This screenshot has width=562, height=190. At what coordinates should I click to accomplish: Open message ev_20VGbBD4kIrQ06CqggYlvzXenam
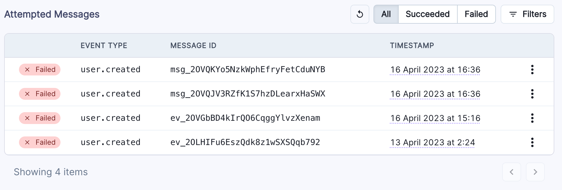245,118
